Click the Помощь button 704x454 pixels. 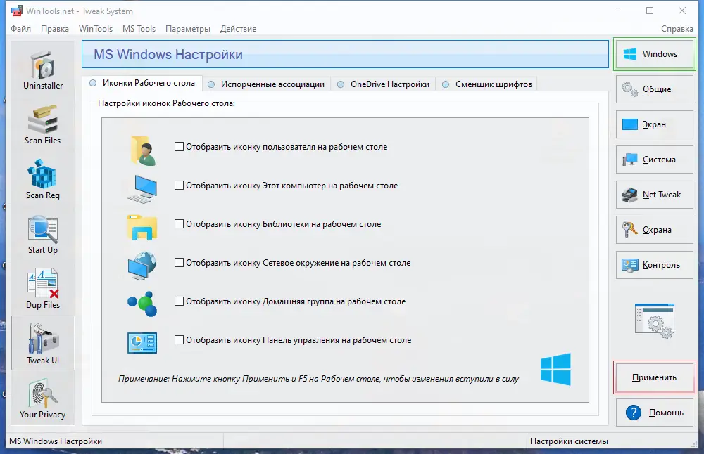(x=654, y=413)
